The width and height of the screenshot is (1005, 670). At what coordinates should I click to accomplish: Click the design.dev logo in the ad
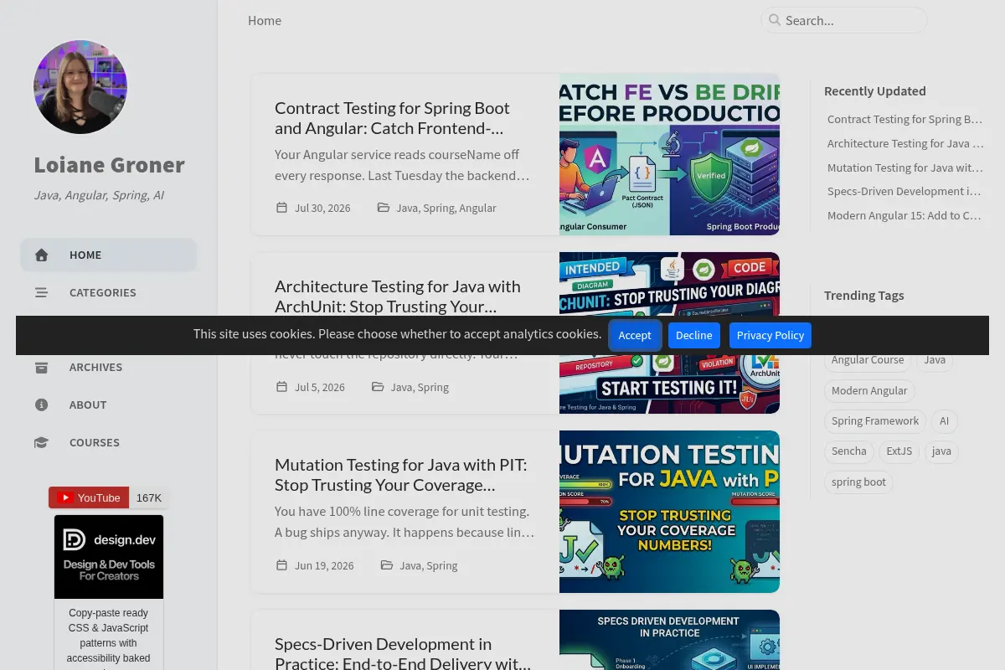pos(109,539)
